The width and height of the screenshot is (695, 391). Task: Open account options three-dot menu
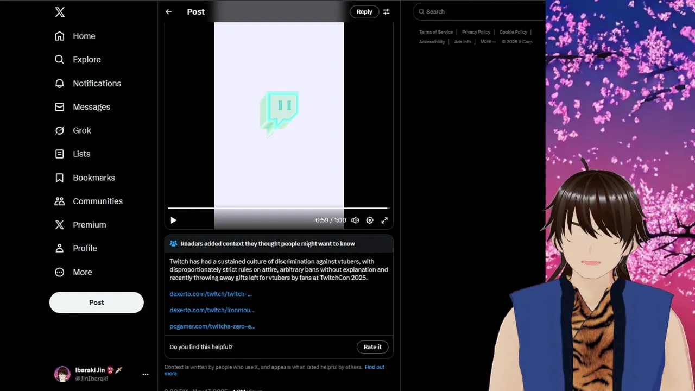(145, 374)
